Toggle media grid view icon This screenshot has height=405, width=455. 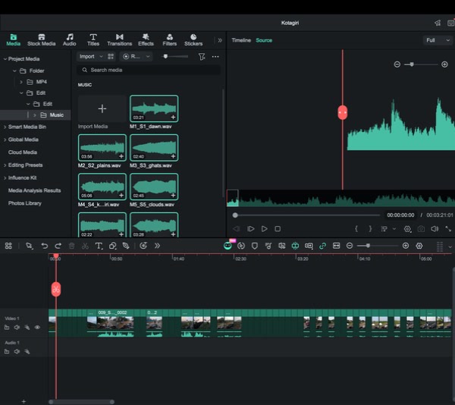coord(111,57)
